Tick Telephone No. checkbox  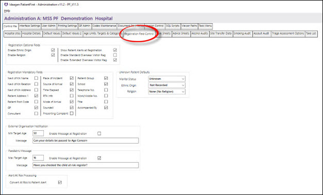(106, 90)
